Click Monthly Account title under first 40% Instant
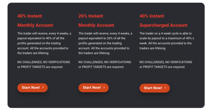This screenshot has width=212, height=112. tap(35, 25)
